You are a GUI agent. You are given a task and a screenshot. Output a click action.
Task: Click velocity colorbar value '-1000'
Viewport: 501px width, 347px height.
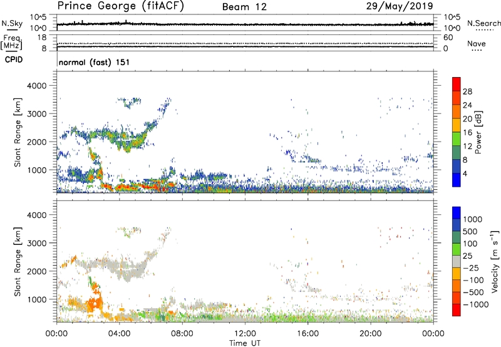(x=475, y=304)
